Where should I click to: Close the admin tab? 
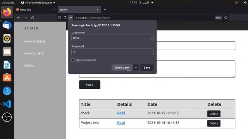point(98,10)
